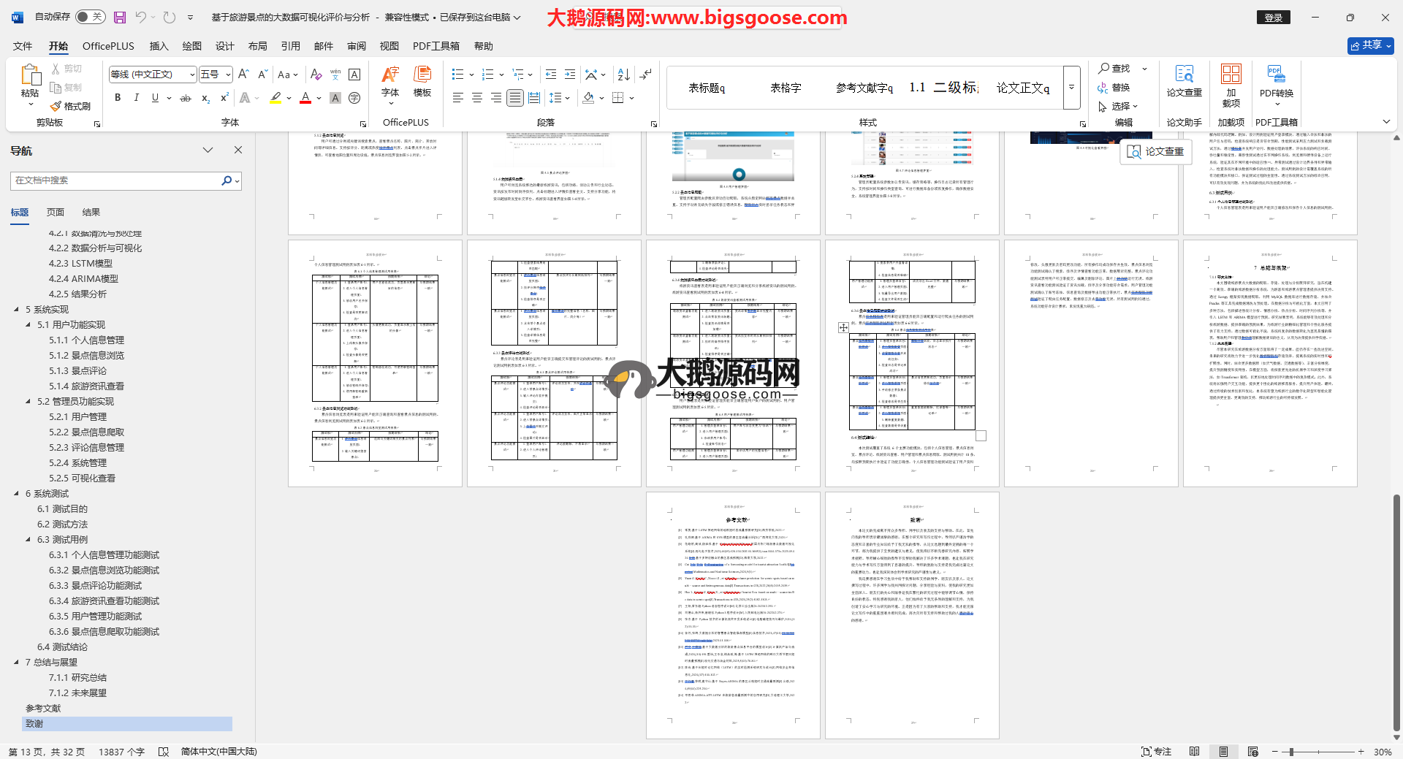Click the 共享 share button
1403x759 pixels.
[x=1370, y=45]
